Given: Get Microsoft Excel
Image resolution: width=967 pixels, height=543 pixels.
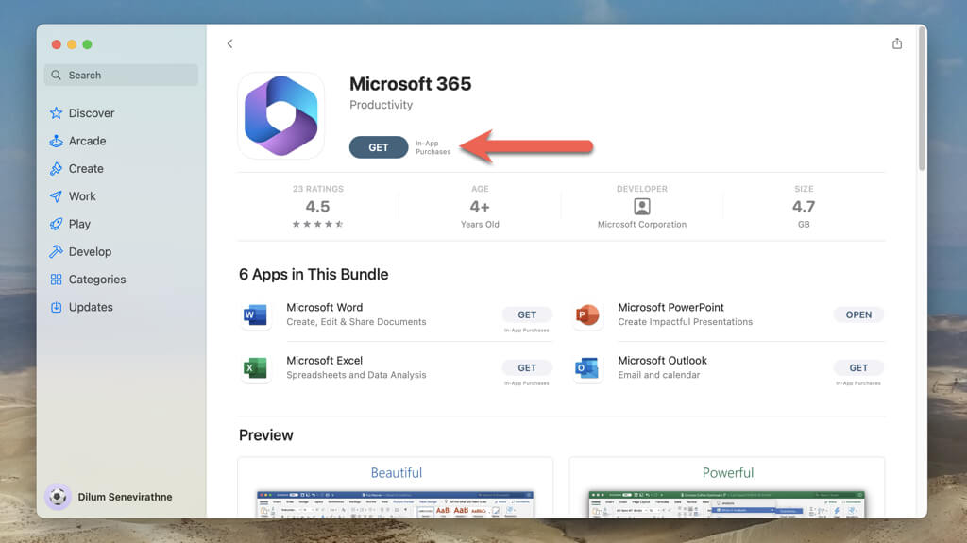Looking at the screenshot, I should click(x=527, y=367).
